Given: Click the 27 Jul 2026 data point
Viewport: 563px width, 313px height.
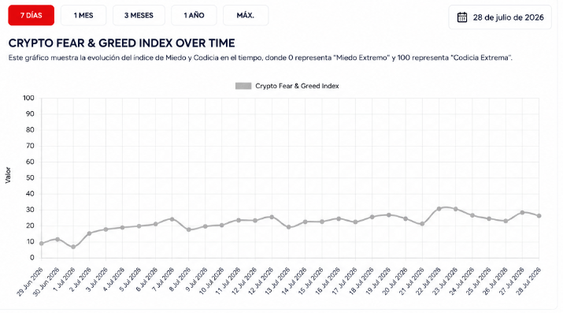Looking at the screenshot, I should [522, 213].
